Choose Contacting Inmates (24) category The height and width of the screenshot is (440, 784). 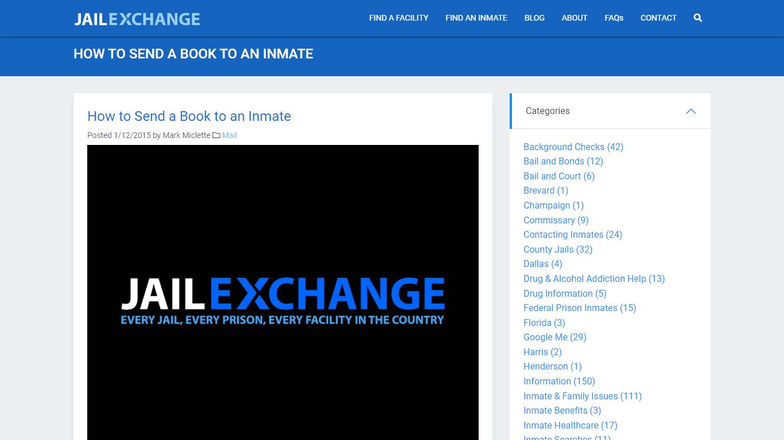click(x=573, y=234)
